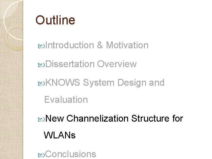Click the word Overview
This screenshot has width=212, height=159.
point(117,64)
